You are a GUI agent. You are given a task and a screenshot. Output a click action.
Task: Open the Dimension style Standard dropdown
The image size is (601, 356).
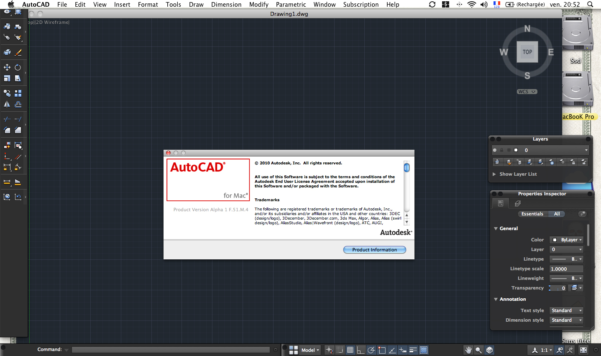[566, 320]
